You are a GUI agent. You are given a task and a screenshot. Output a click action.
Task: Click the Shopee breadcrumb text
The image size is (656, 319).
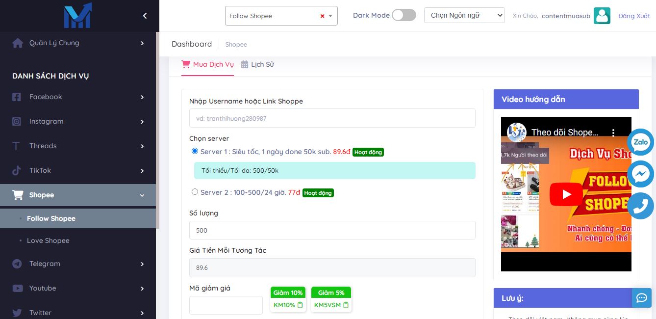pyautogui.click(x=236, y=45)
